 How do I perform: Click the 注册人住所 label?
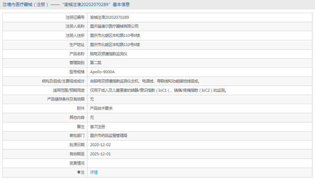click(75, 36)
